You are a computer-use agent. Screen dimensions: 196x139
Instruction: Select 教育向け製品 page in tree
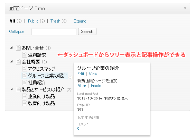tap(41, 103)
